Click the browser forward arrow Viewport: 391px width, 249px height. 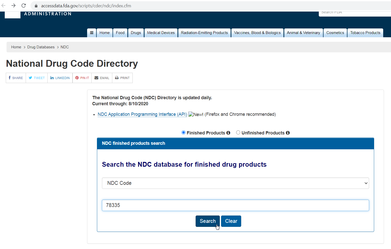pyautogui.click(x=14, y=6)
